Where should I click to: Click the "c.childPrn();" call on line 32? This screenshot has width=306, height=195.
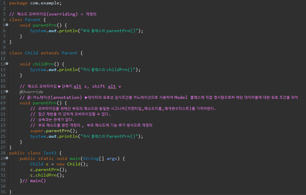pos(47,175)
